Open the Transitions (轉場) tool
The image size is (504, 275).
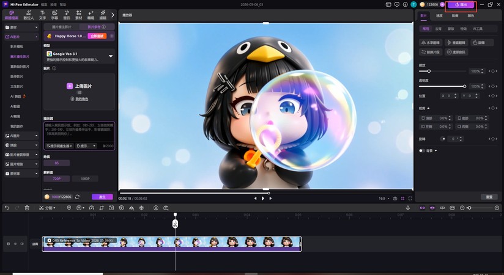(x=91, y=15)
